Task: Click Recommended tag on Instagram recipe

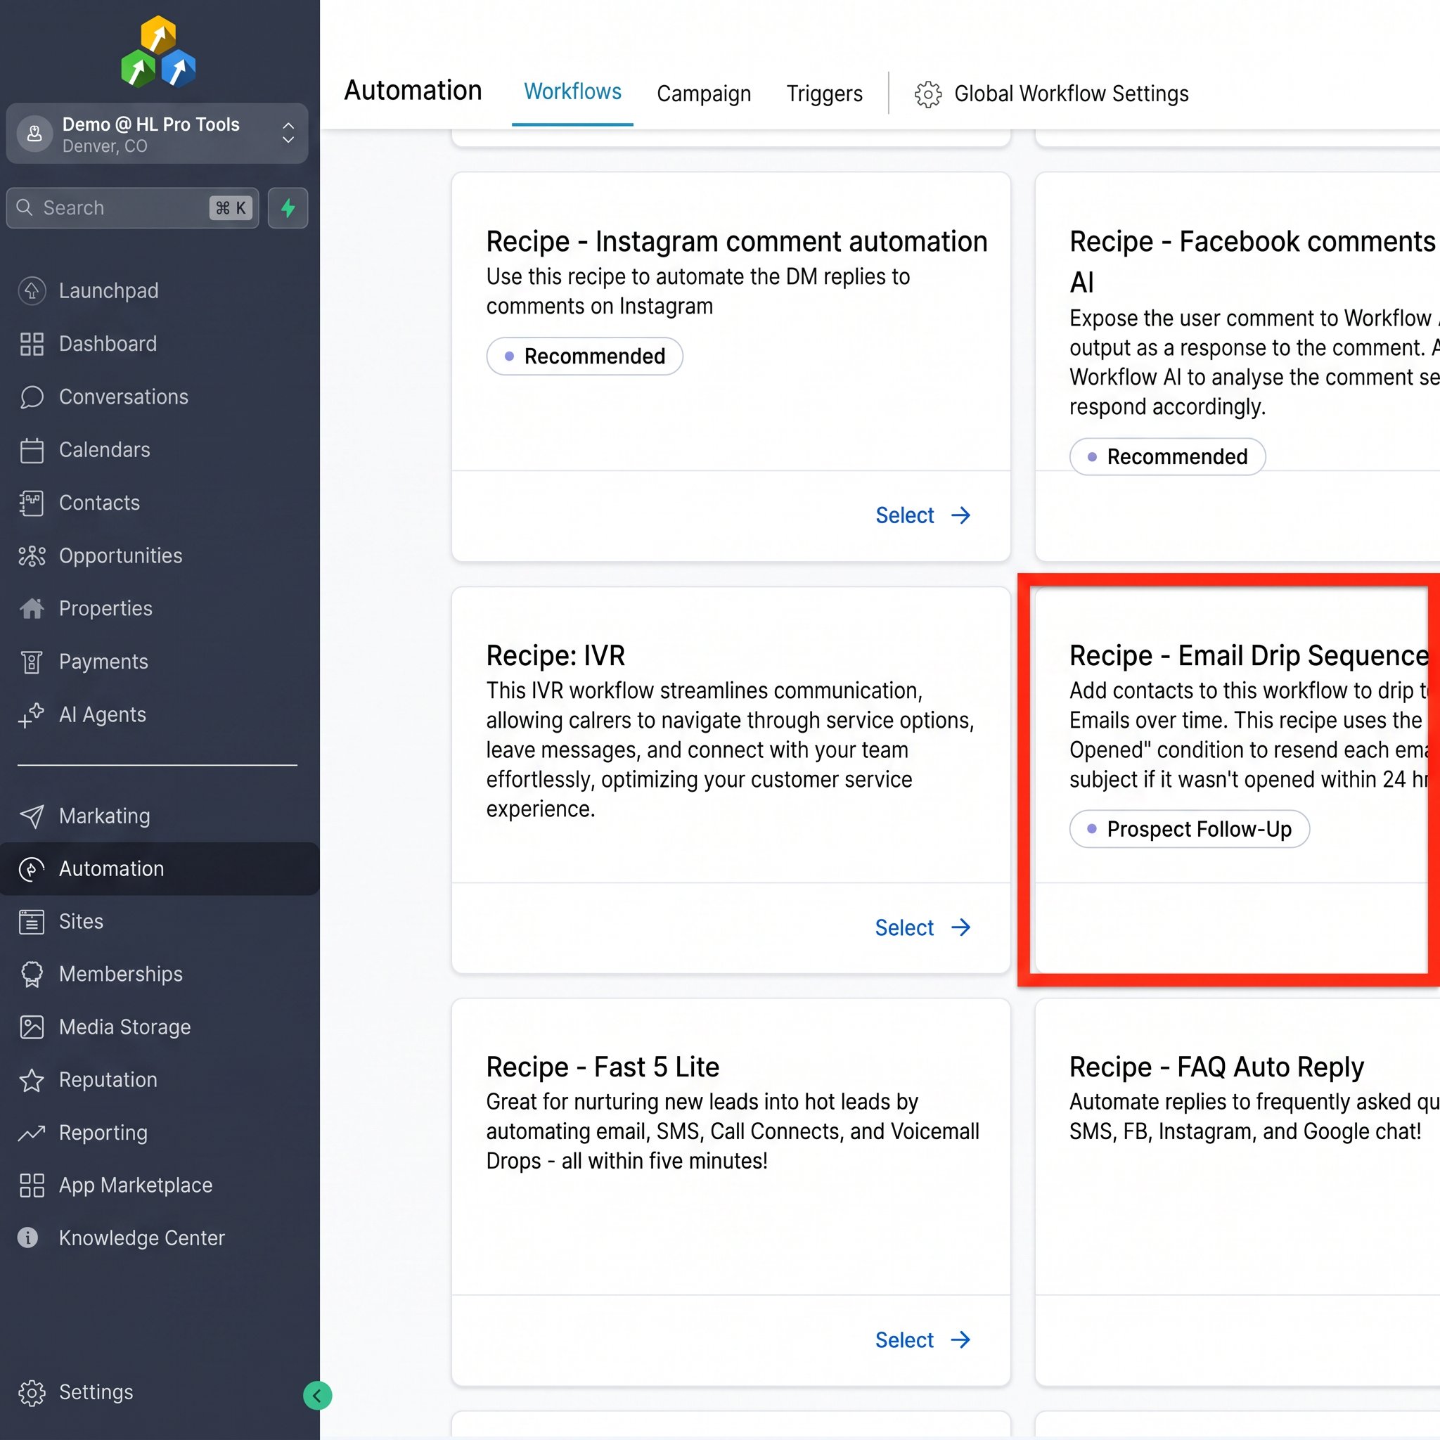Action: coord(584,356)
